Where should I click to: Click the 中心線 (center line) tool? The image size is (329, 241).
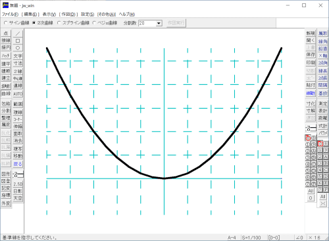[18, 78]
